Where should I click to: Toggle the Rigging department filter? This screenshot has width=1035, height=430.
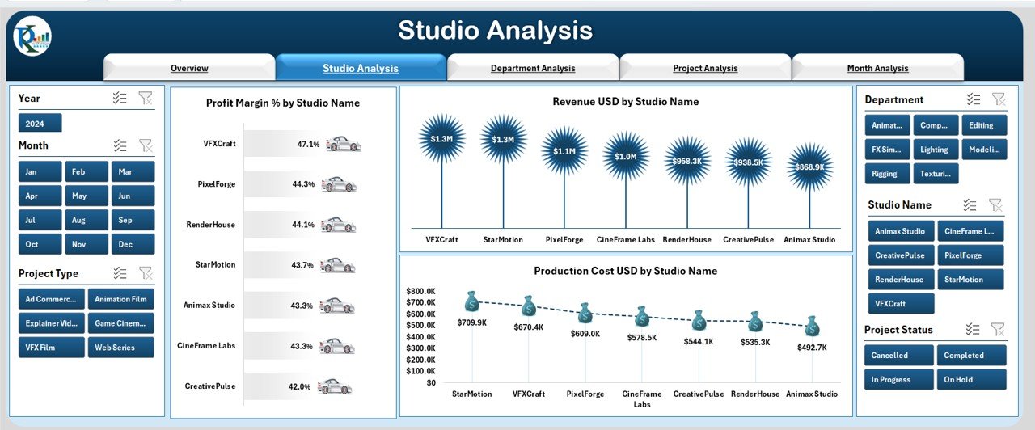(886, 174)
